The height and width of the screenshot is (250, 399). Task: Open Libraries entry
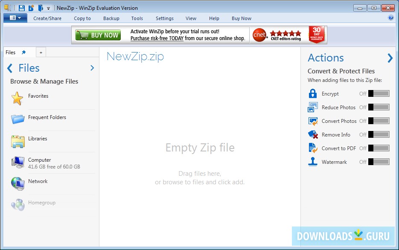(38, 139)
